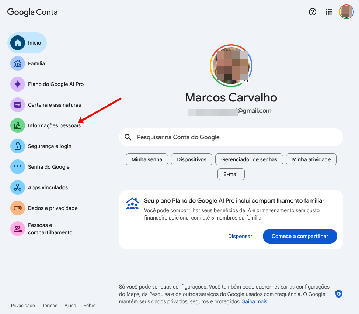
Task: Click the Informações pessoais ID badge icon
Action: click(x=18, y=125)
